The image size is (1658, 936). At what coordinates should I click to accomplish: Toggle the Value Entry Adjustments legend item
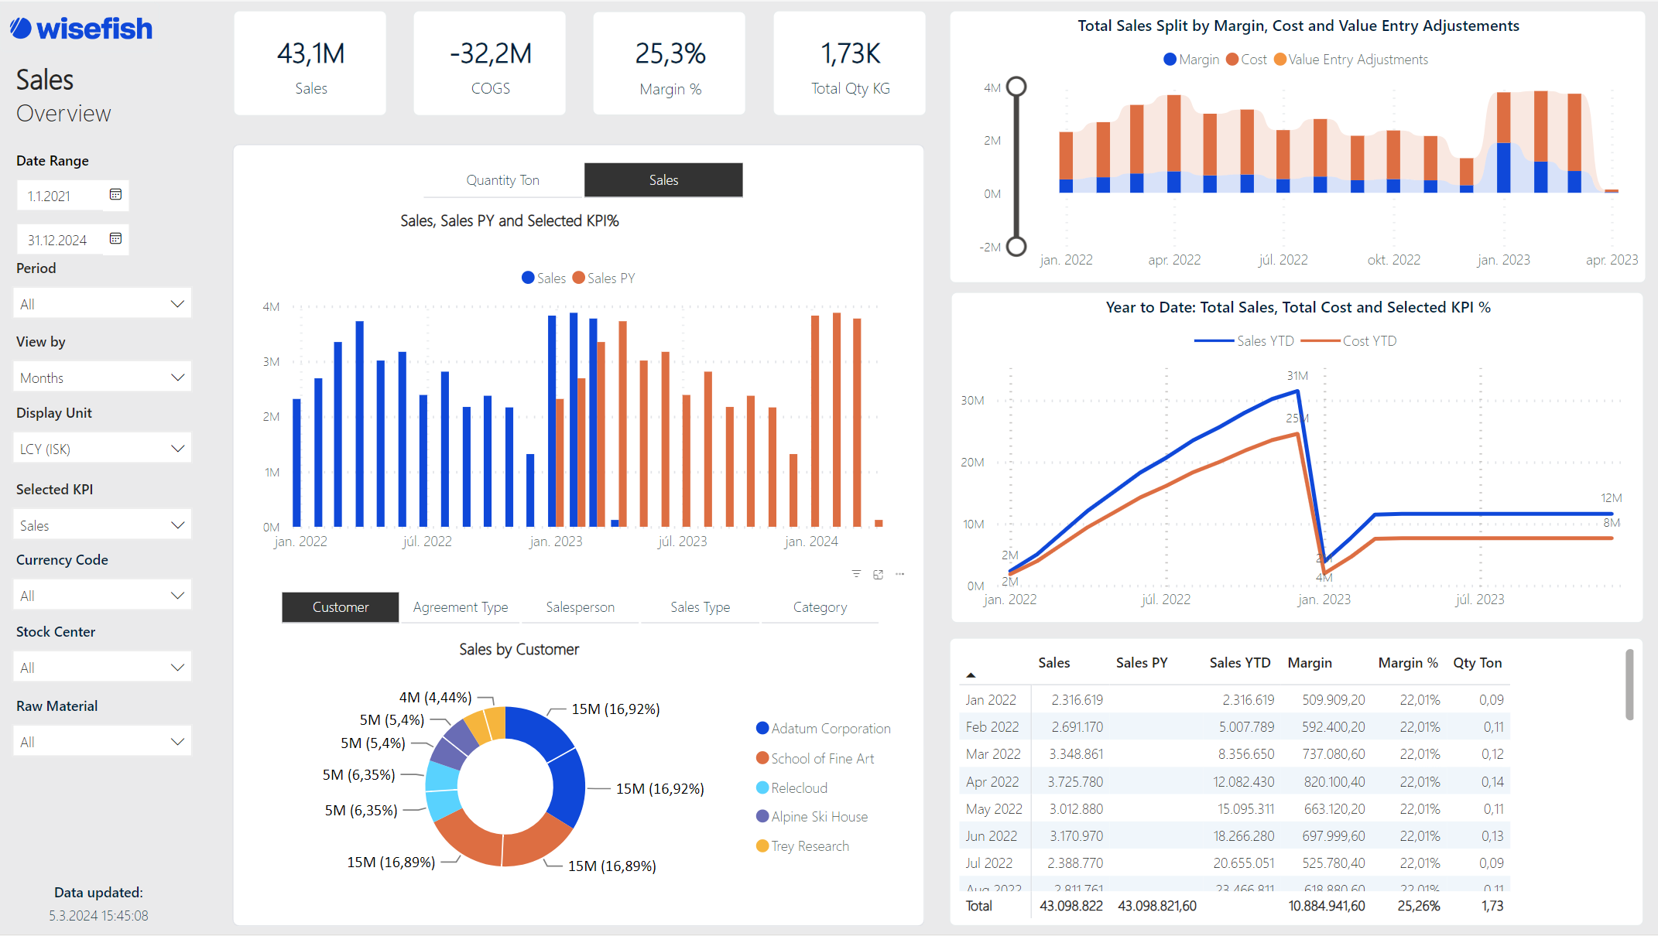point(1351,60)
